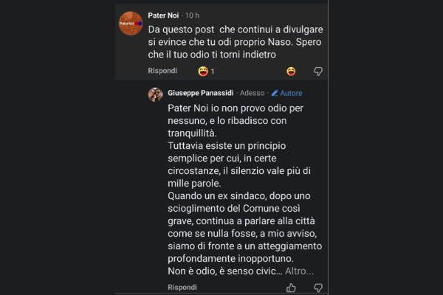Screen dimensions: 443x295
Task: Open Pater Noi's profile picture
Action: pos(131,24)
